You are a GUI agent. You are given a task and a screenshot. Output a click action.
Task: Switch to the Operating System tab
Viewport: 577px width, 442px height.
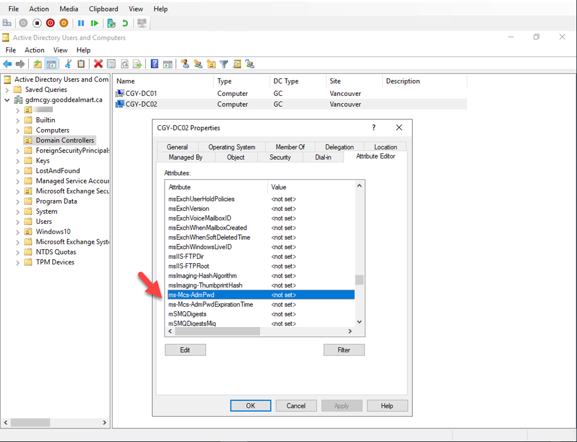point(232,147)
